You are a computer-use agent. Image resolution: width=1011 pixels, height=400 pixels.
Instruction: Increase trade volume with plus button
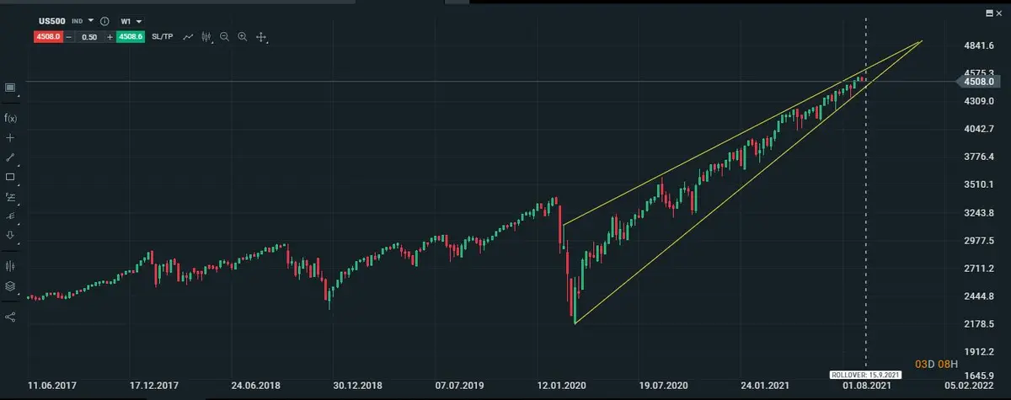click(110, 37)
